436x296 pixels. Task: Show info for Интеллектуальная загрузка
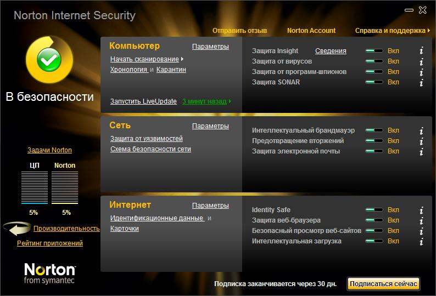coord(422,241)
